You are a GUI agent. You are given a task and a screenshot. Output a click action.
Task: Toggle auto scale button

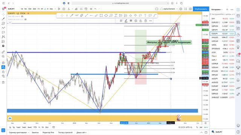(x=206, y=127)
